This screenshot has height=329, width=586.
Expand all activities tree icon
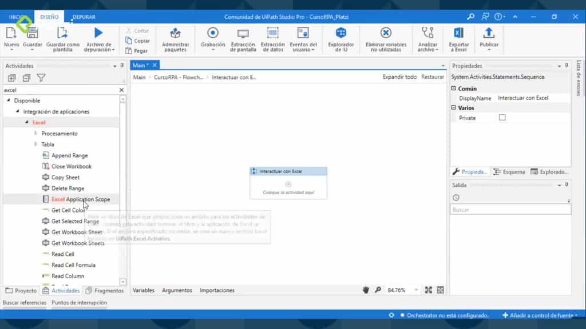[x=11, y=78]
